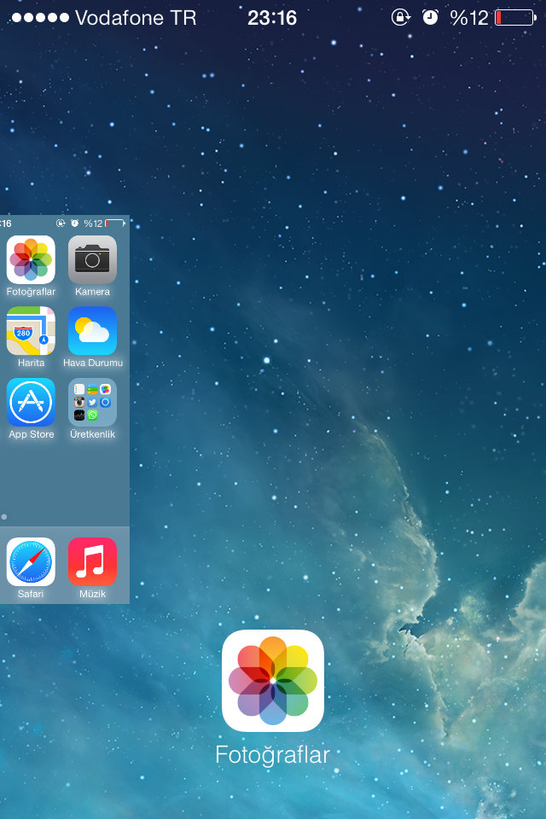The image size is (546, 819).
Task: Tap the Vodafone TR carrier label
Action: [x=136, y=18]
